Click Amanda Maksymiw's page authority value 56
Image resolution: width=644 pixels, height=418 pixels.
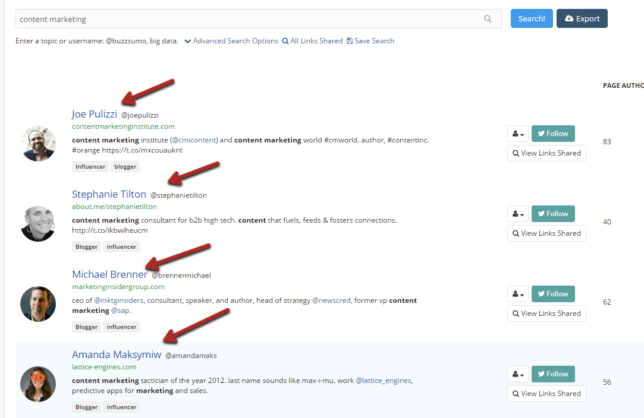pos(607,382)
